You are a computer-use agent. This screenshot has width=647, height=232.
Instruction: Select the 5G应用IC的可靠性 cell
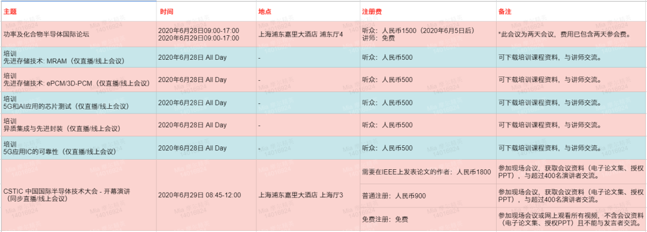(78, 148)
